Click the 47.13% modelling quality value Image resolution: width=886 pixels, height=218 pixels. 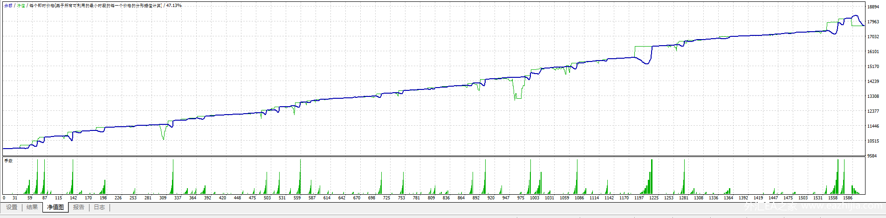click(174, 6)
